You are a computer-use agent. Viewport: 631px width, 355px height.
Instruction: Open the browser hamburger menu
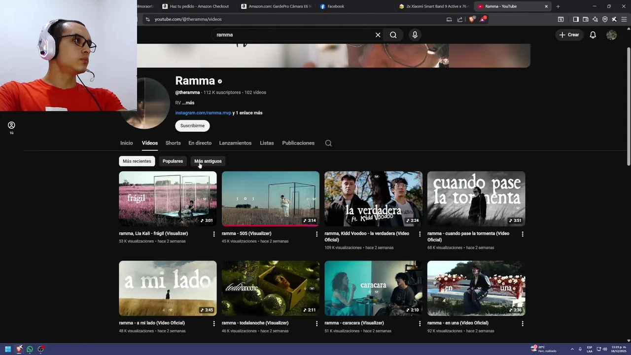[x=624, y=19]
